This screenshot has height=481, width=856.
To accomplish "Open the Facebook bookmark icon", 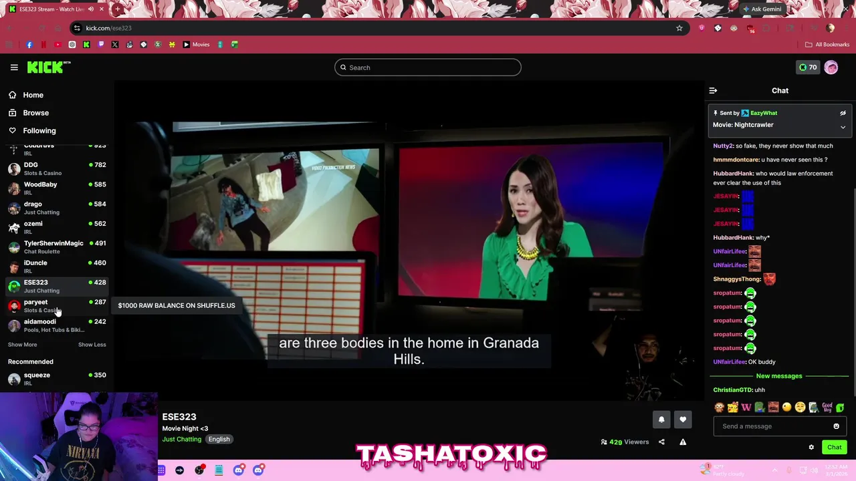I will [29, 45].
